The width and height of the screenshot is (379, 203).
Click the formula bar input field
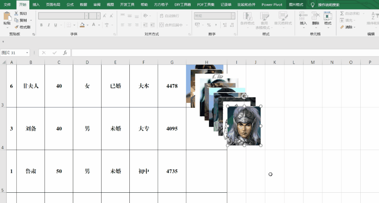pos(225,53)
